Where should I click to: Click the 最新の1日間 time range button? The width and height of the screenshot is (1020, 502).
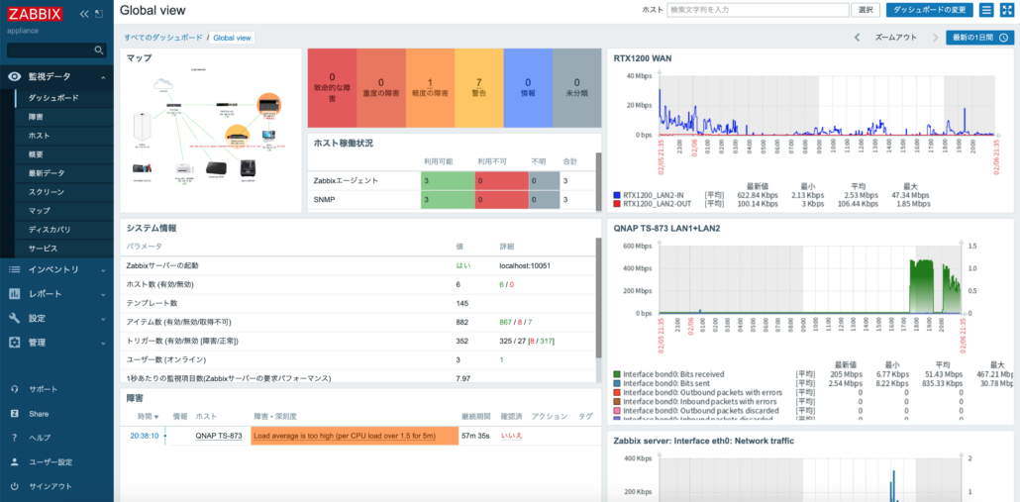click(x=979, y=38)
